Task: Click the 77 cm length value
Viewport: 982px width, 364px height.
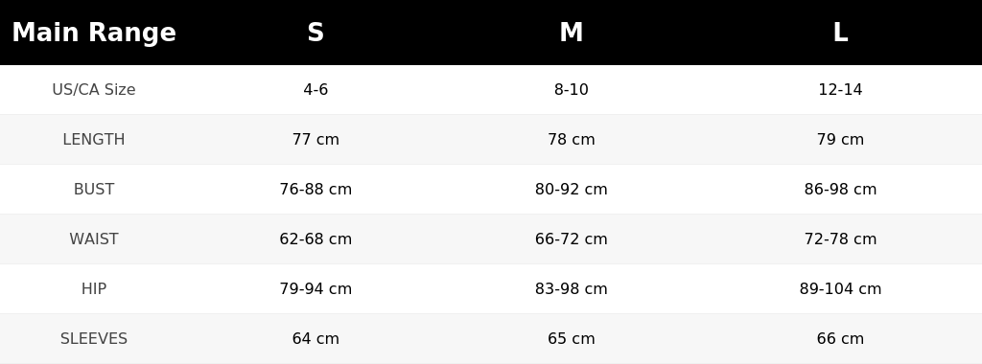Action: 316,140
